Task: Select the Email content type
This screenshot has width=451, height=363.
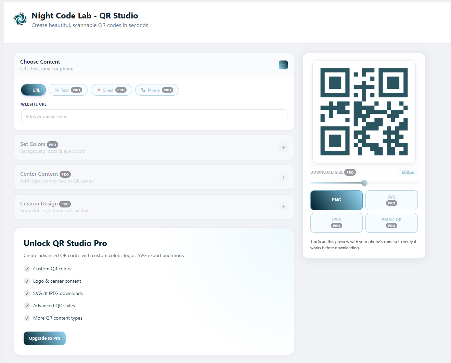Action: click(x=112, y=90)
